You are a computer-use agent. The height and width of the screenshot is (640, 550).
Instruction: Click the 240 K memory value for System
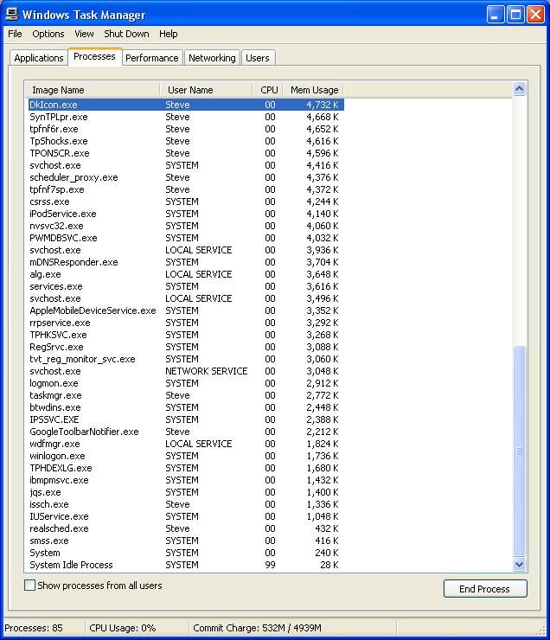[x=326, y=553]
